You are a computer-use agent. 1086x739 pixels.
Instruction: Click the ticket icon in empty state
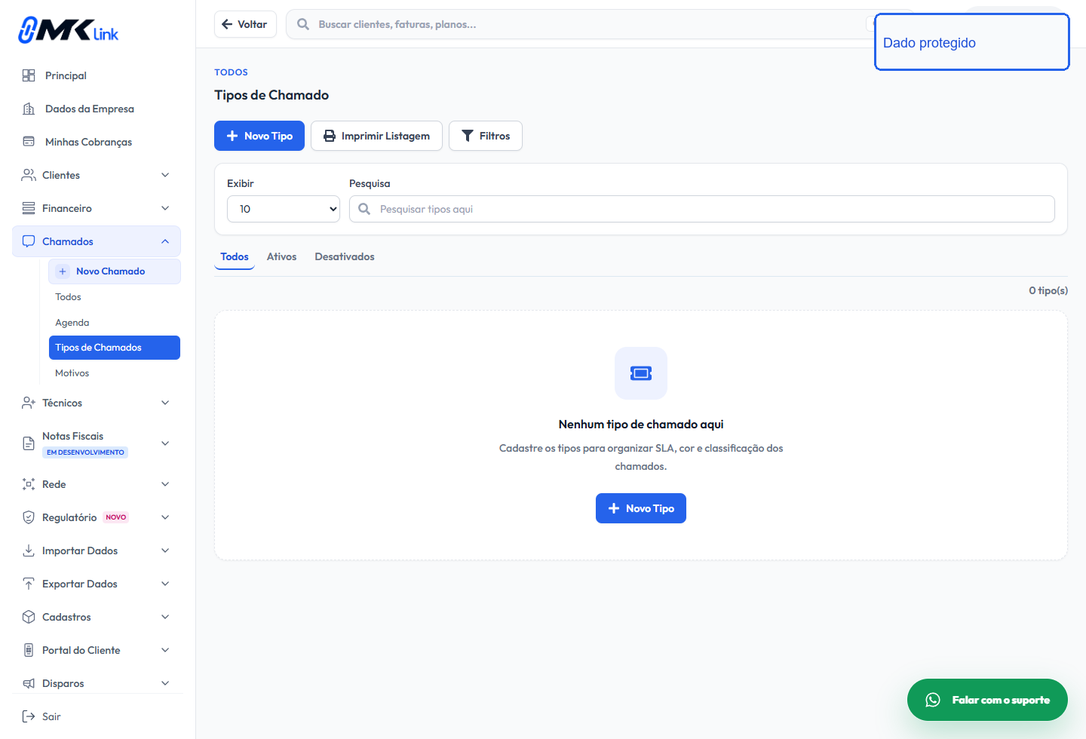pyautogui.click(x=641, y=373)
